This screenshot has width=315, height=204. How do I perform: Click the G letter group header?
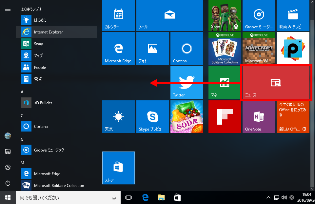pos(22,139)
